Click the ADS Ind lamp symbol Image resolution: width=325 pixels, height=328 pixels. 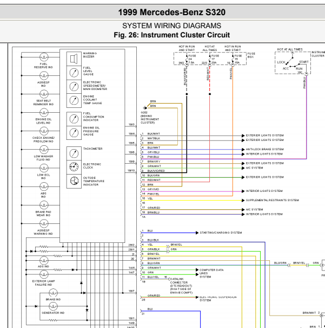[x=44, y=261]
